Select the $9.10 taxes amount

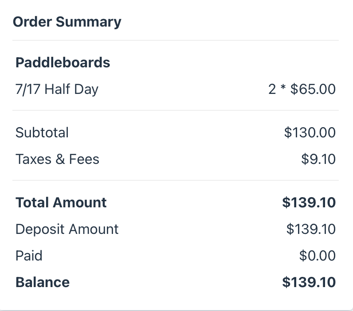[318, 159]
